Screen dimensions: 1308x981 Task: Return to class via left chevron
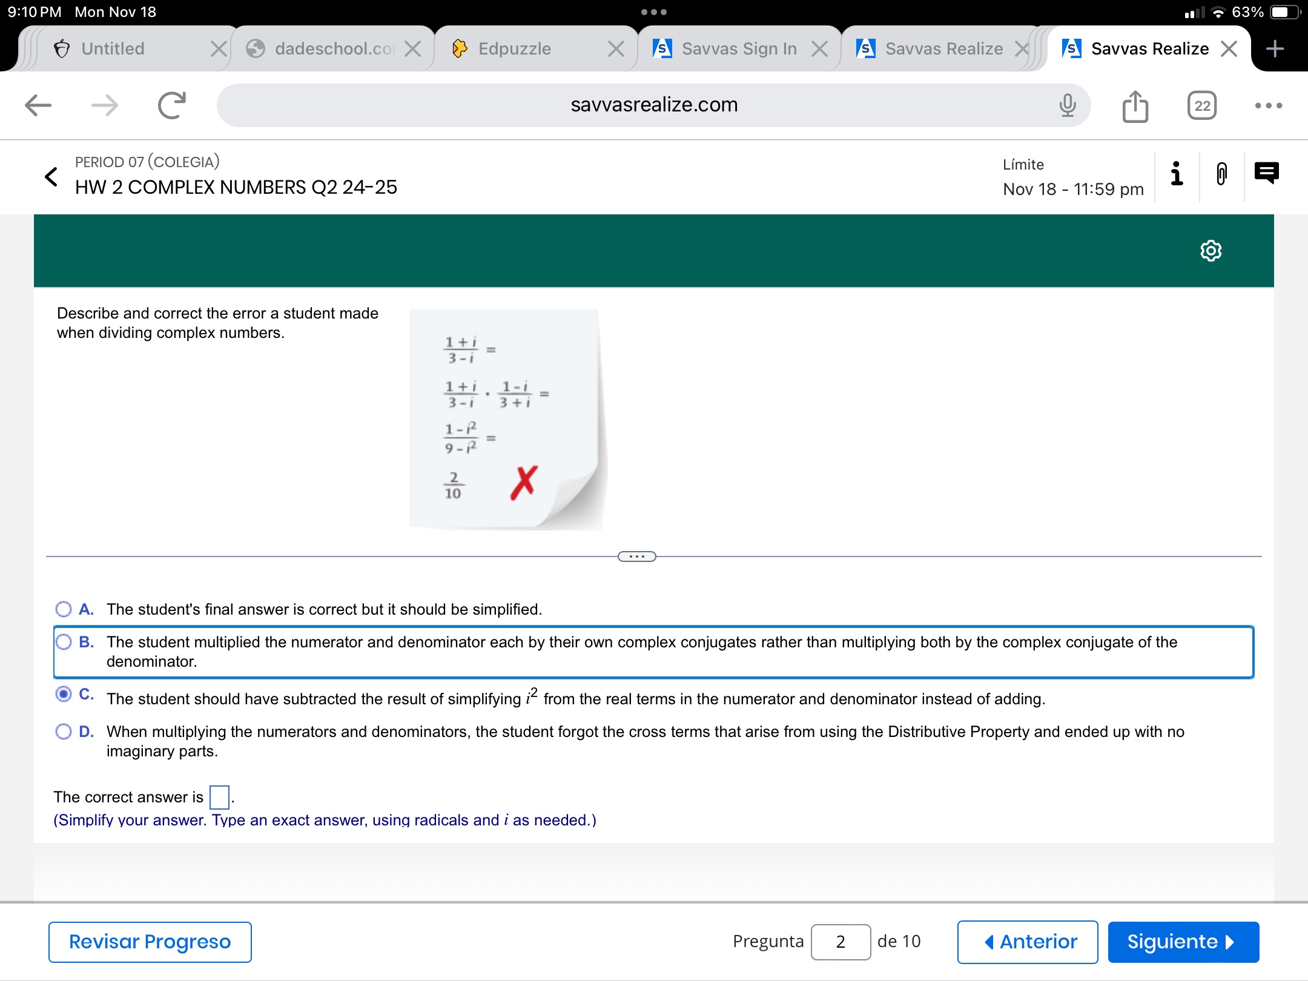[x=51, y=176]
